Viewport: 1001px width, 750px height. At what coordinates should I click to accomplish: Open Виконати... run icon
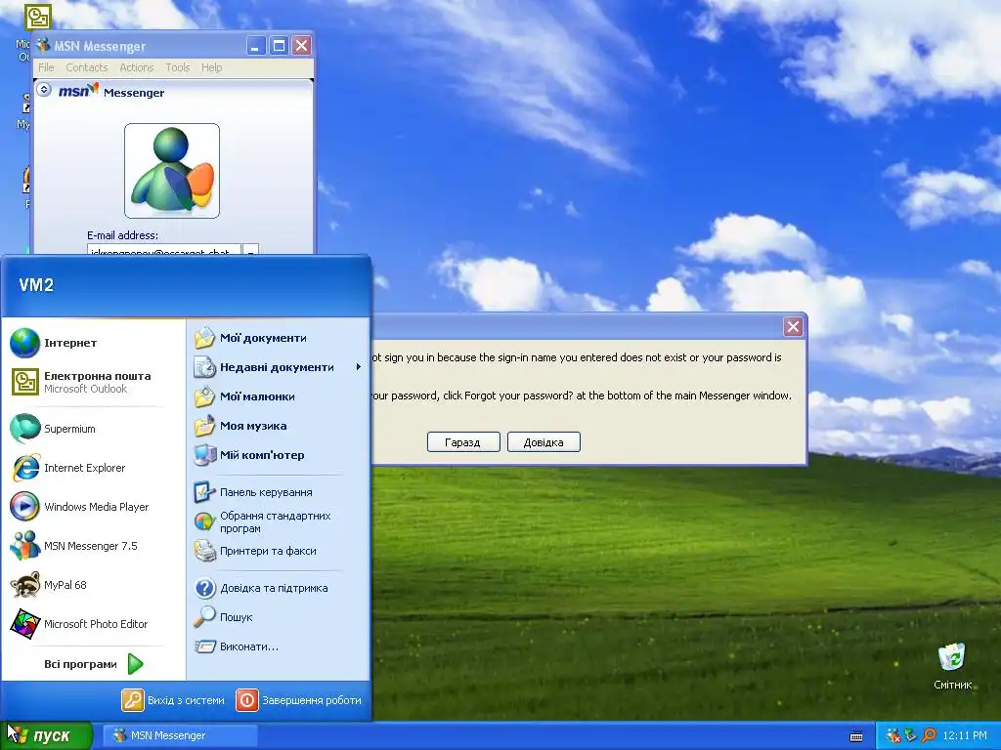coord(205,646)
